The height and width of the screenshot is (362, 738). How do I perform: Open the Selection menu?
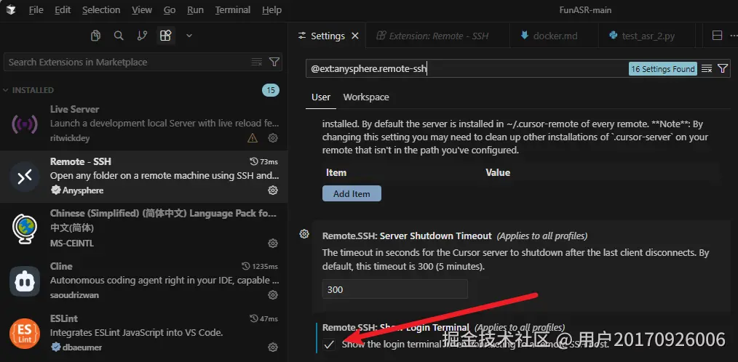click(101, 10)
